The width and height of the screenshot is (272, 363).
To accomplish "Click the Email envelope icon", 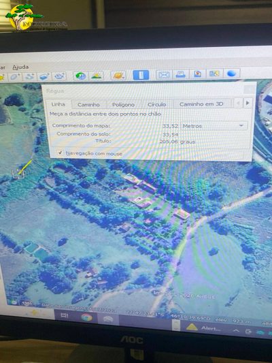I will 164,74.
